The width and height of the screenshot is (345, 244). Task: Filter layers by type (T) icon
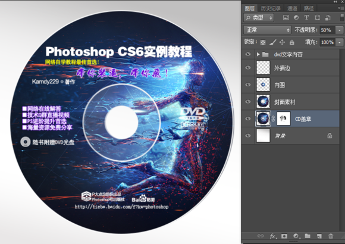pos(306,18)
